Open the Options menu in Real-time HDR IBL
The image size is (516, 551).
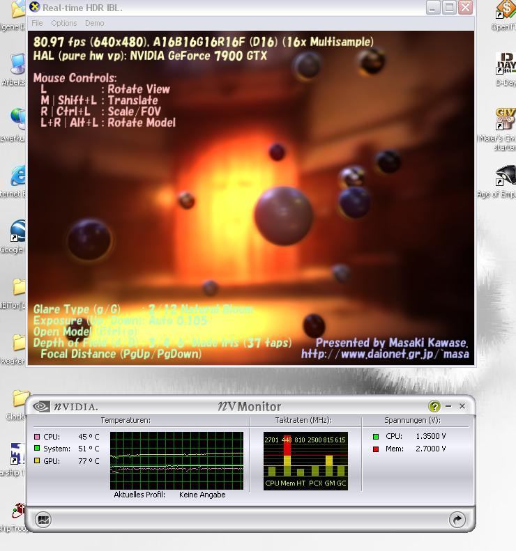[x=64, y=23]
